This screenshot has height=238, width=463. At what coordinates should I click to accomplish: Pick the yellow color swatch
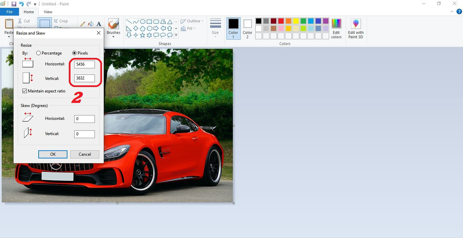pyautogui.click(x=296, y=21)
